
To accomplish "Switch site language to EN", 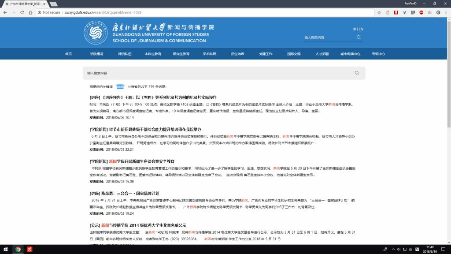I will pos(361,29).
